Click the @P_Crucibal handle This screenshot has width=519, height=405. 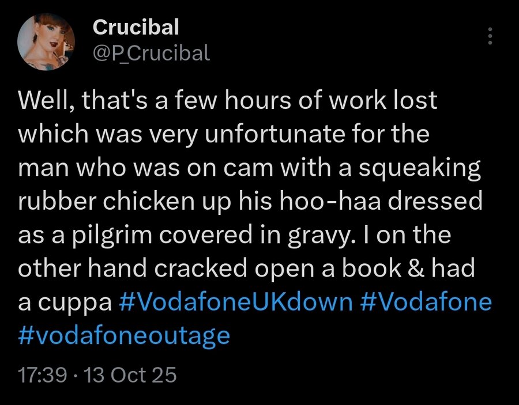click(151, 53)
